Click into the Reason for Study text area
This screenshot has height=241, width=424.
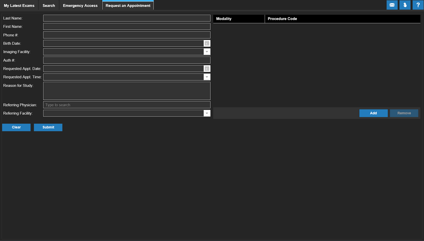pyautogui.click(x=127, y=91)
